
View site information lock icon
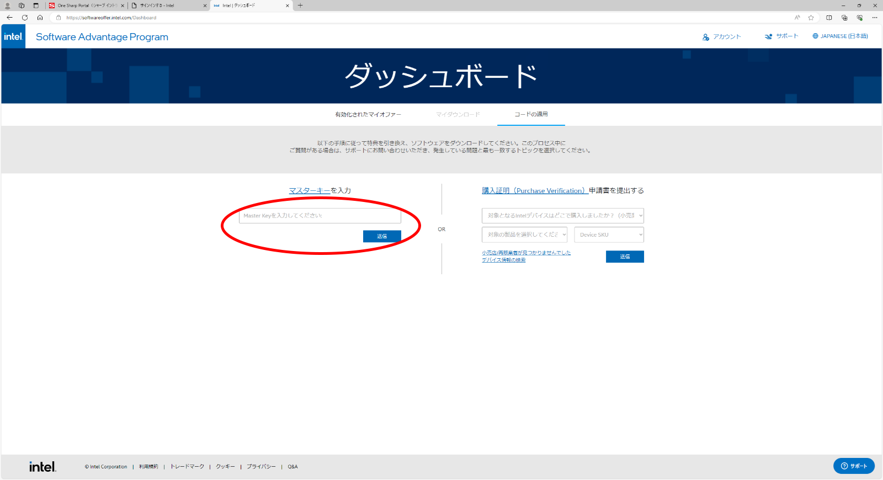coord(58,18)
